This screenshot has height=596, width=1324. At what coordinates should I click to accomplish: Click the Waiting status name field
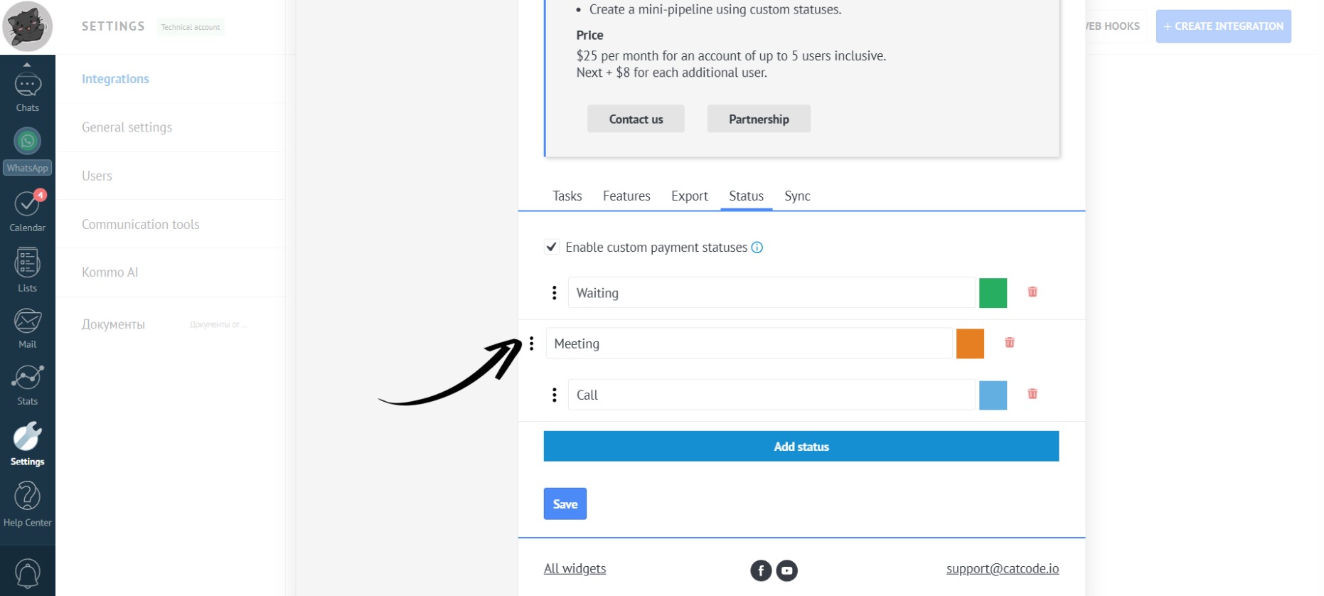point(771,293)
